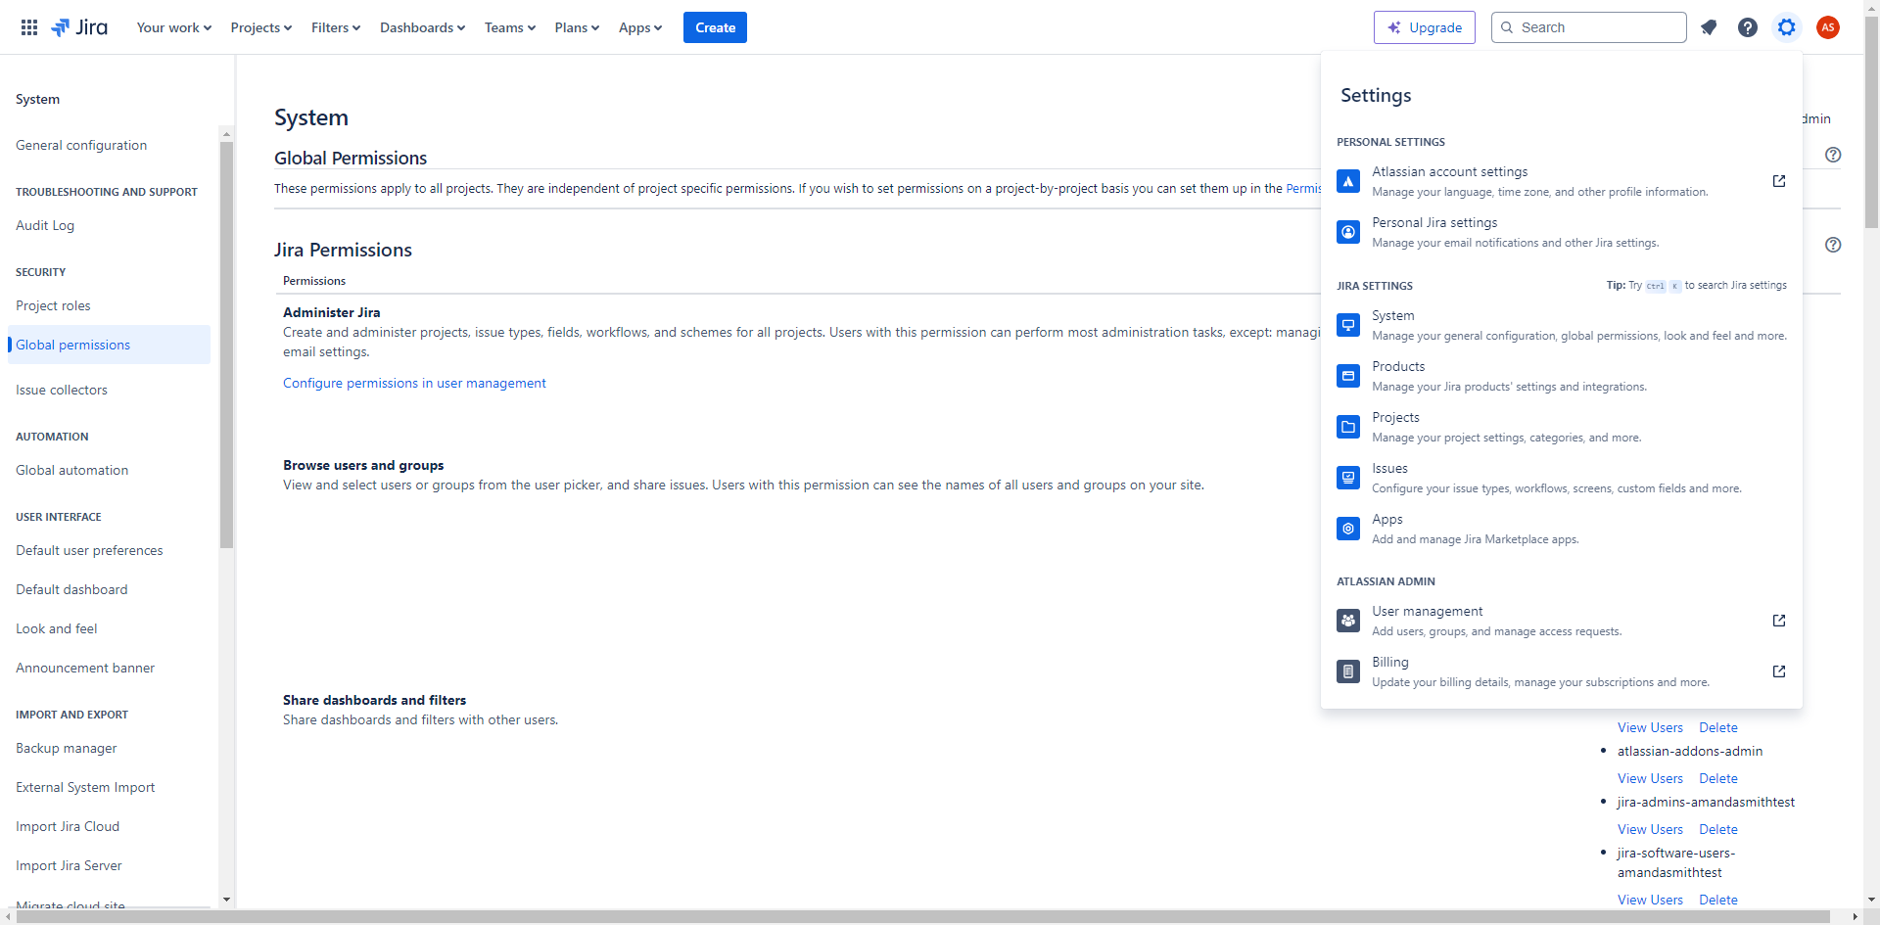Click Delete above jira-admins-amandasmithtest
1880x925 pixels.
click(1718, 778)
